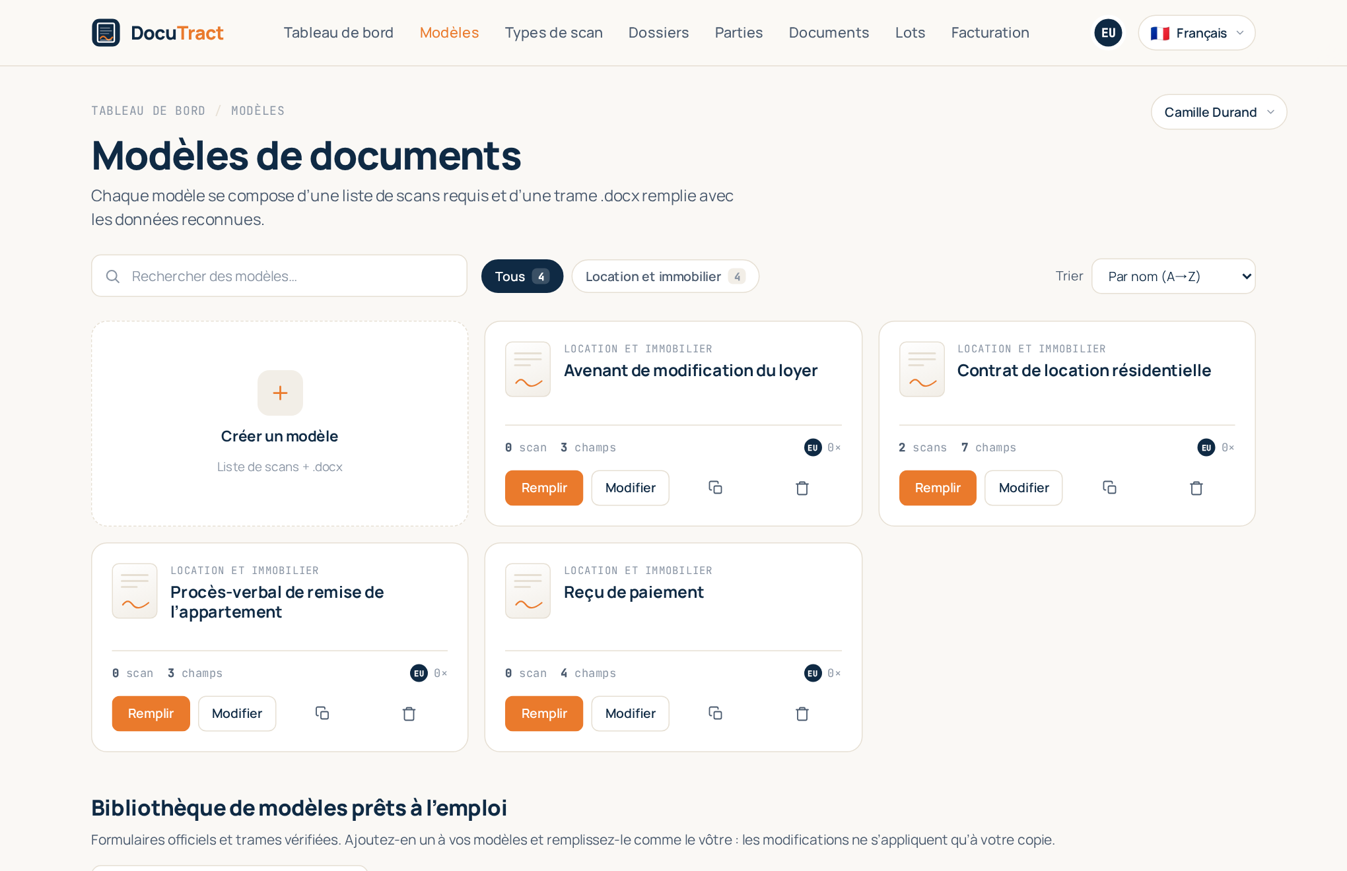This screenshot has height=871, width=1347.
Task: Duplicate the Contrat de location résidentielle model
Action: point(1109,488)
